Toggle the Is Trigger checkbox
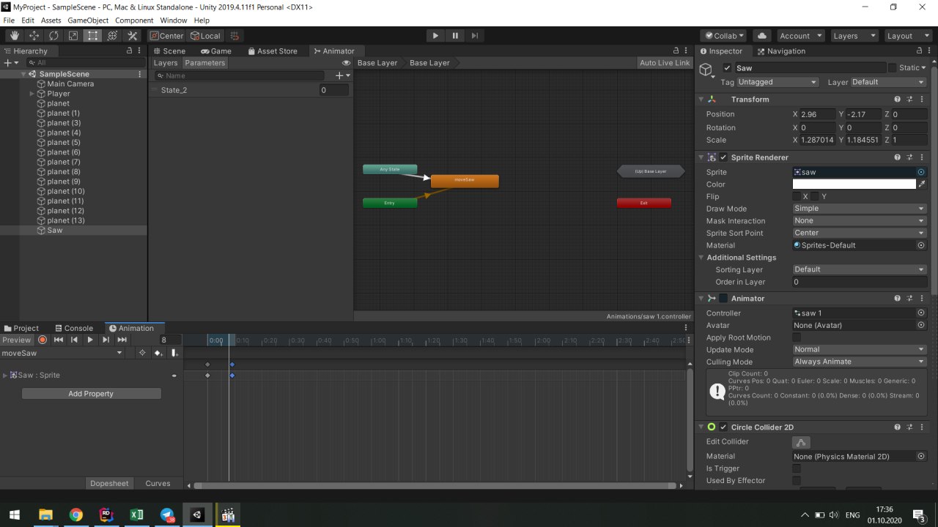This screenshot has height=527, width=938. tap(797, 468)
